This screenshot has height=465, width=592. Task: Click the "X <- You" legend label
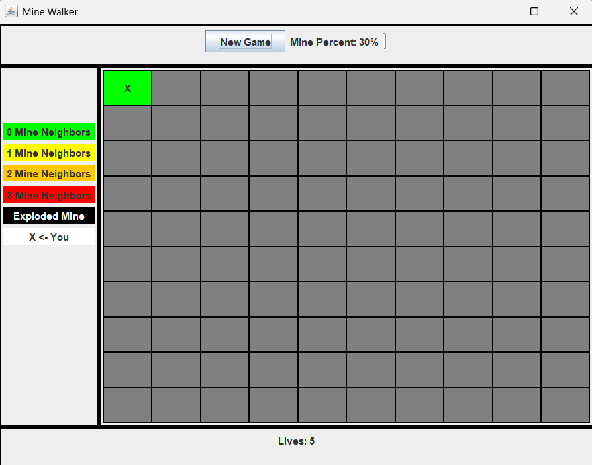tap(48, 237)
